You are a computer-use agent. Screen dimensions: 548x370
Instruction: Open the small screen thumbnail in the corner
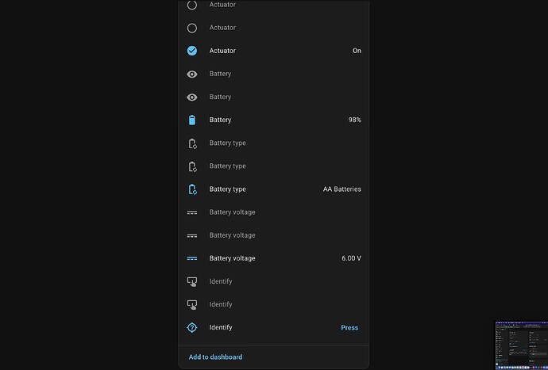pos(522,345)
